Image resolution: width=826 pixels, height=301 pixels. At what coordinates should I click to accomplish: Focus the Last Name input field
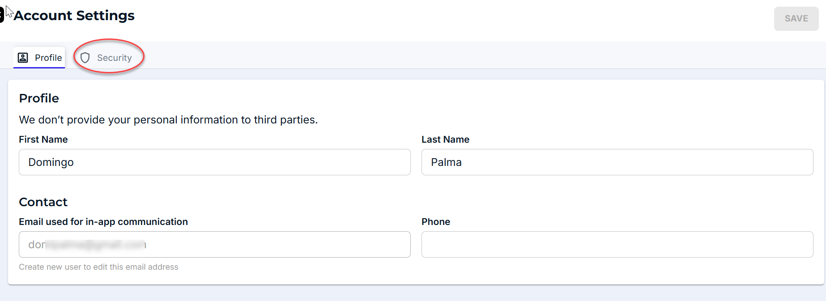[617, 162]
